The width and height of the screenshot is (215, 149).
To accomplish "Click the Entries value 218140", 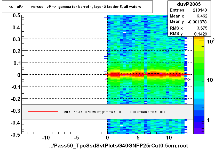I will point(200,10).
